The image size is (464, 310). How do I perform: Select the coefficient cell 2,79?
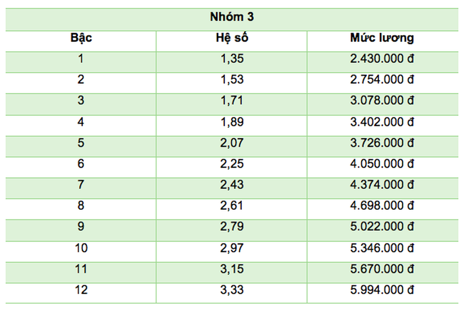232,227
